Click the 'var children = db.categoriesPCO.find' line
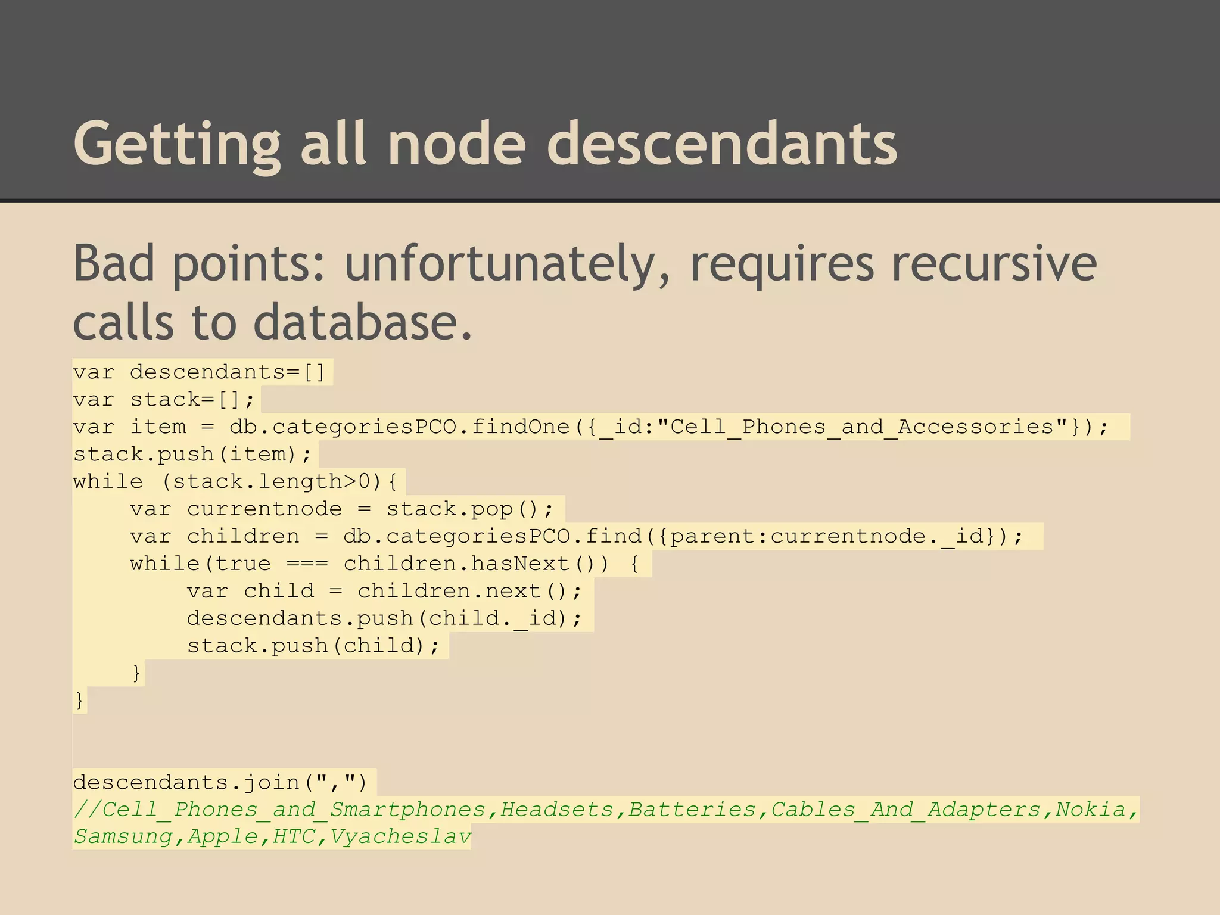 click(x=577, y=537)
